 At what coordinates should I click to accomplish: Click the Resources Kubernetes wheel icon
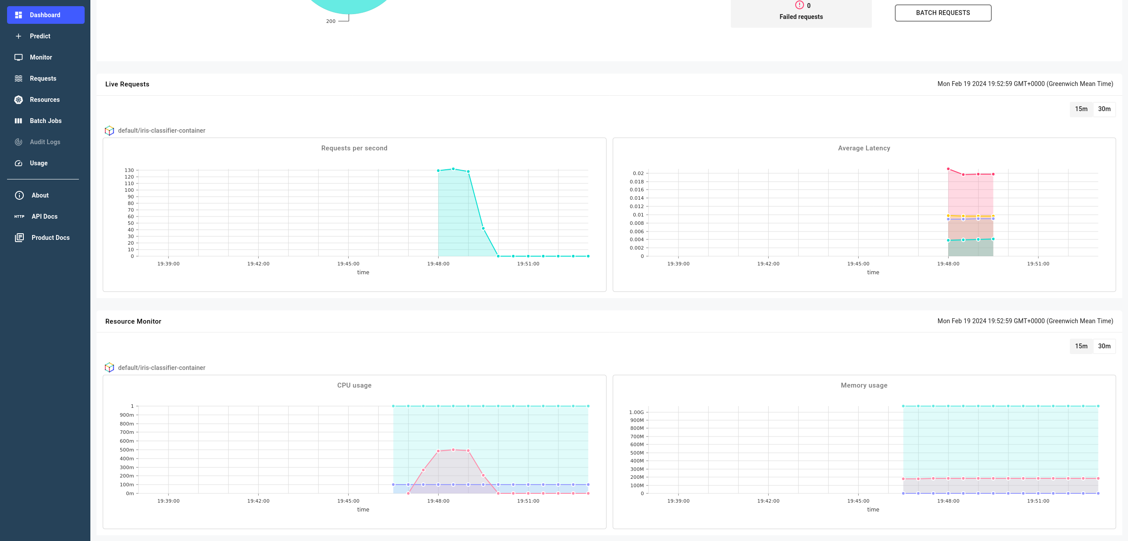pyautogui.click(x=19, y=100)
